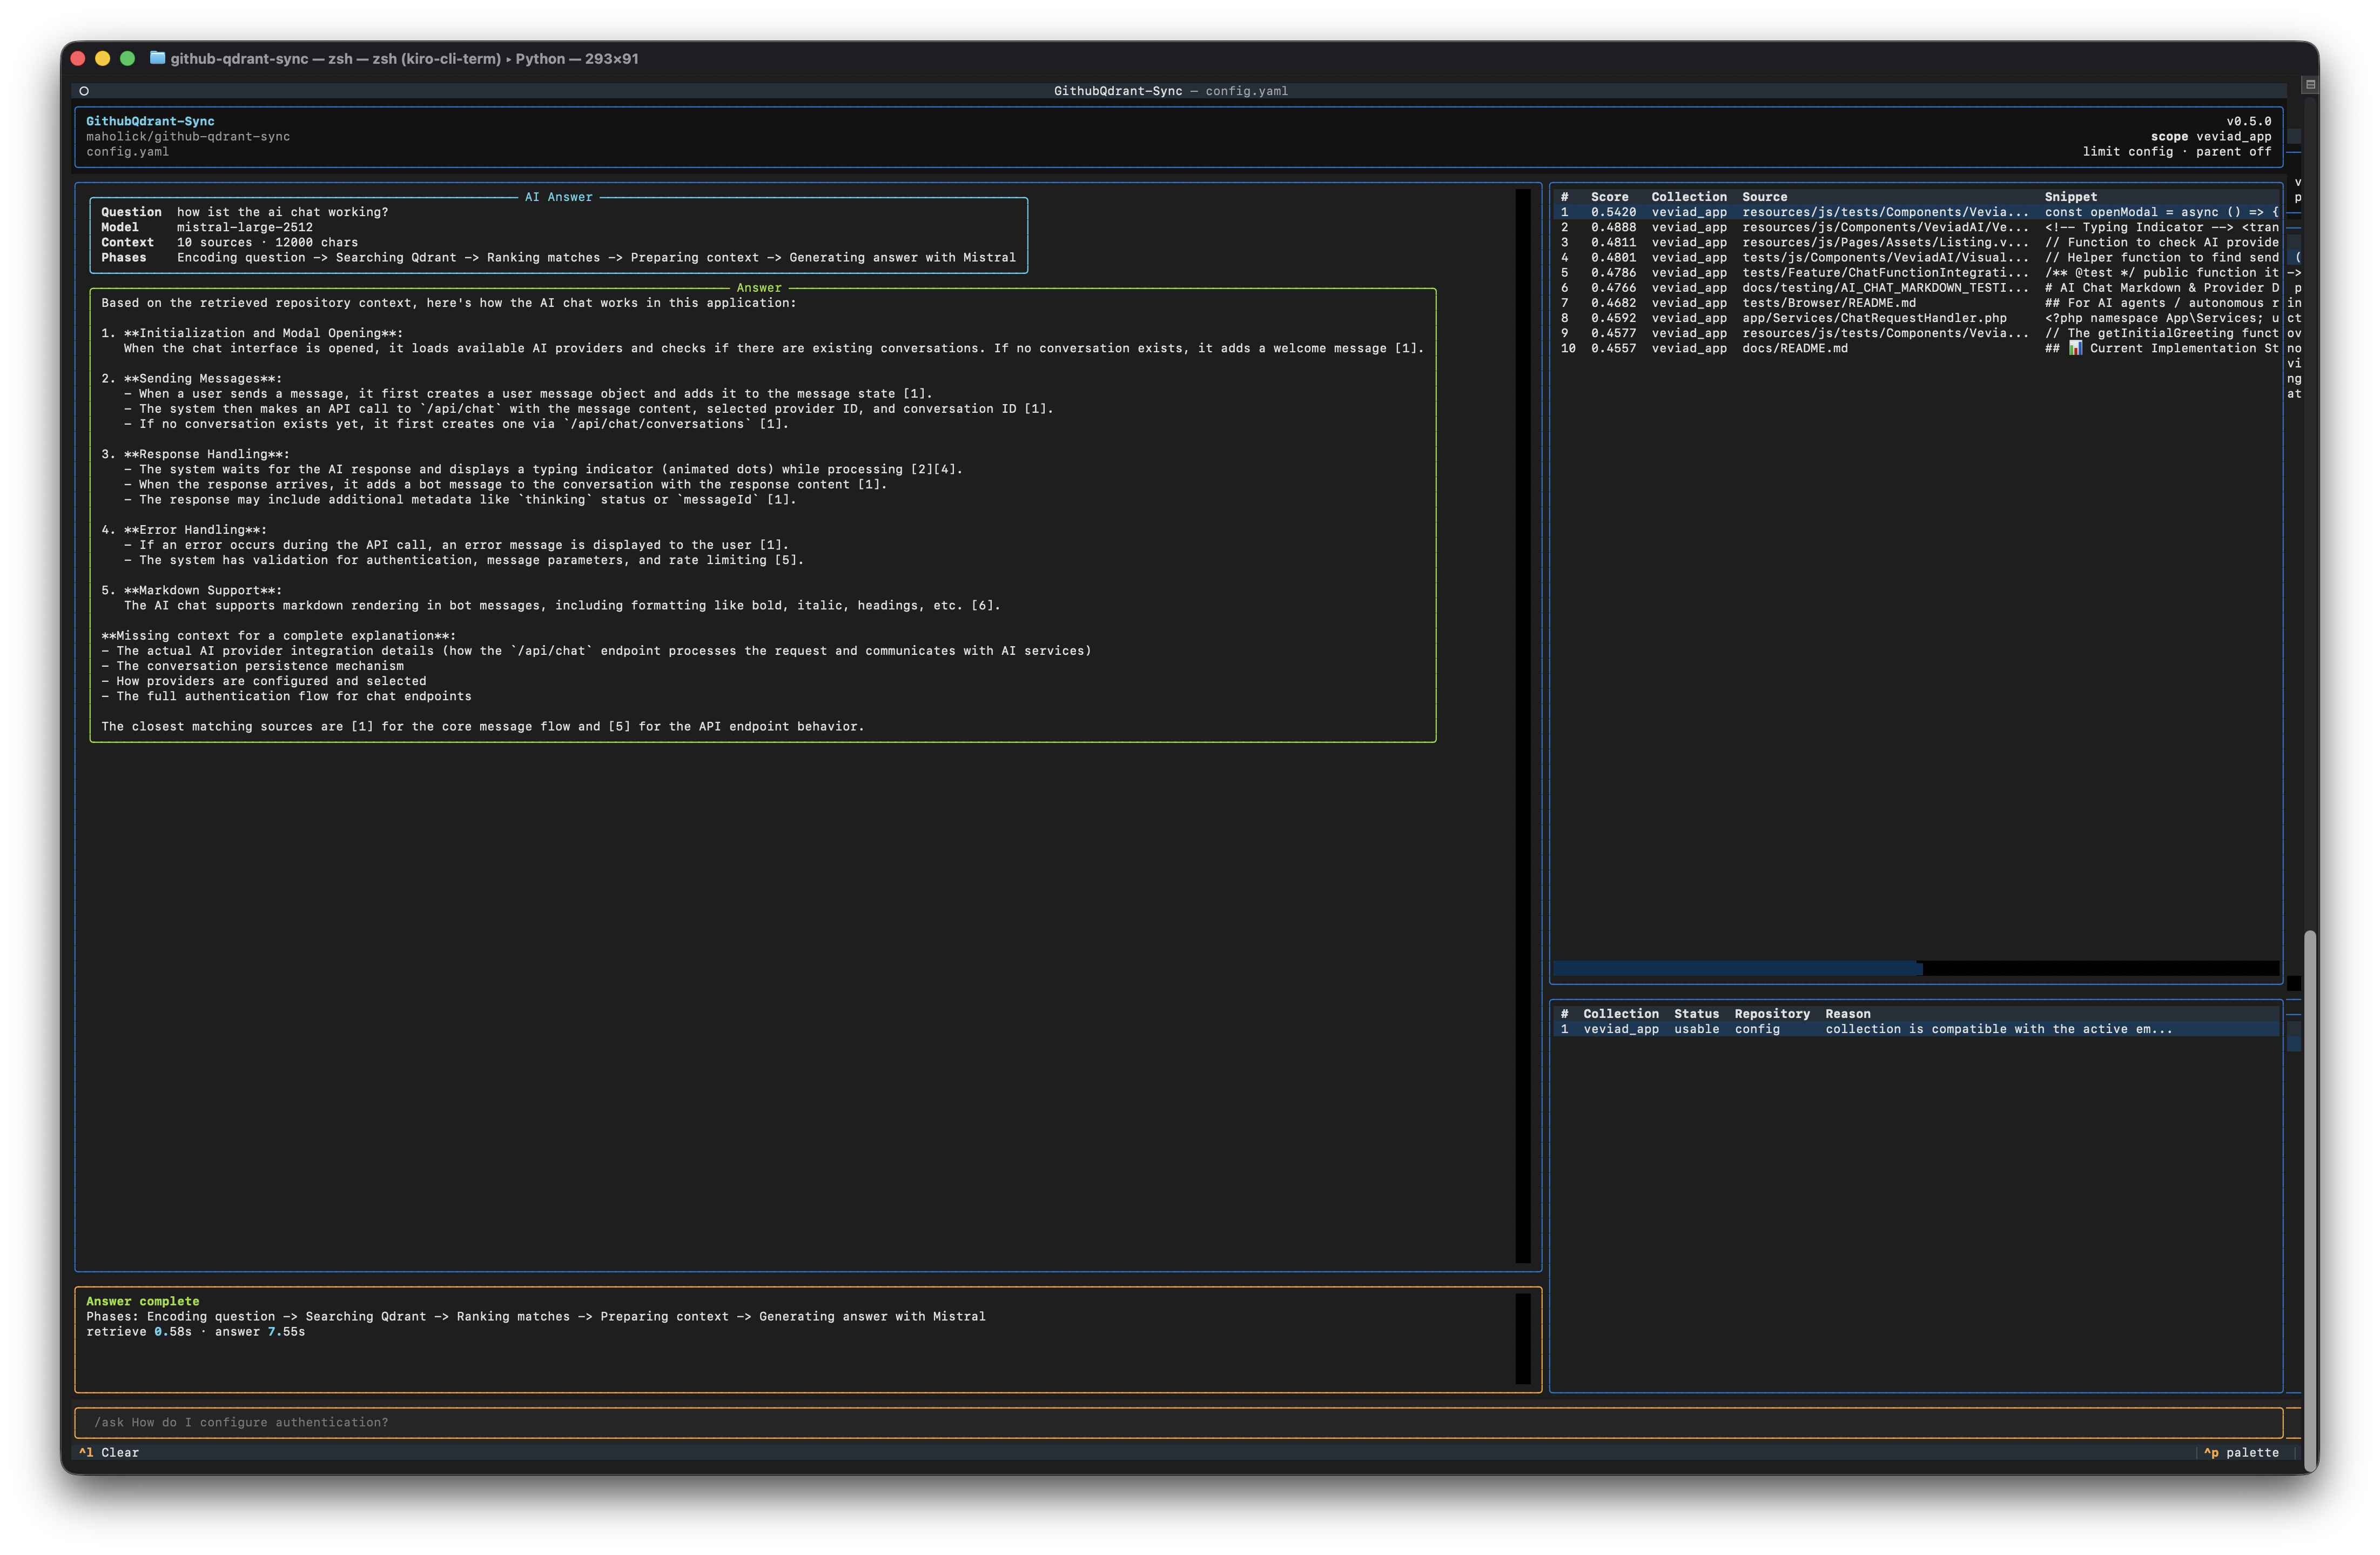The image size is (2380, 1555).
Task: Click snippet '<?php namespace App\Services;'
Action: (2153, 318)
